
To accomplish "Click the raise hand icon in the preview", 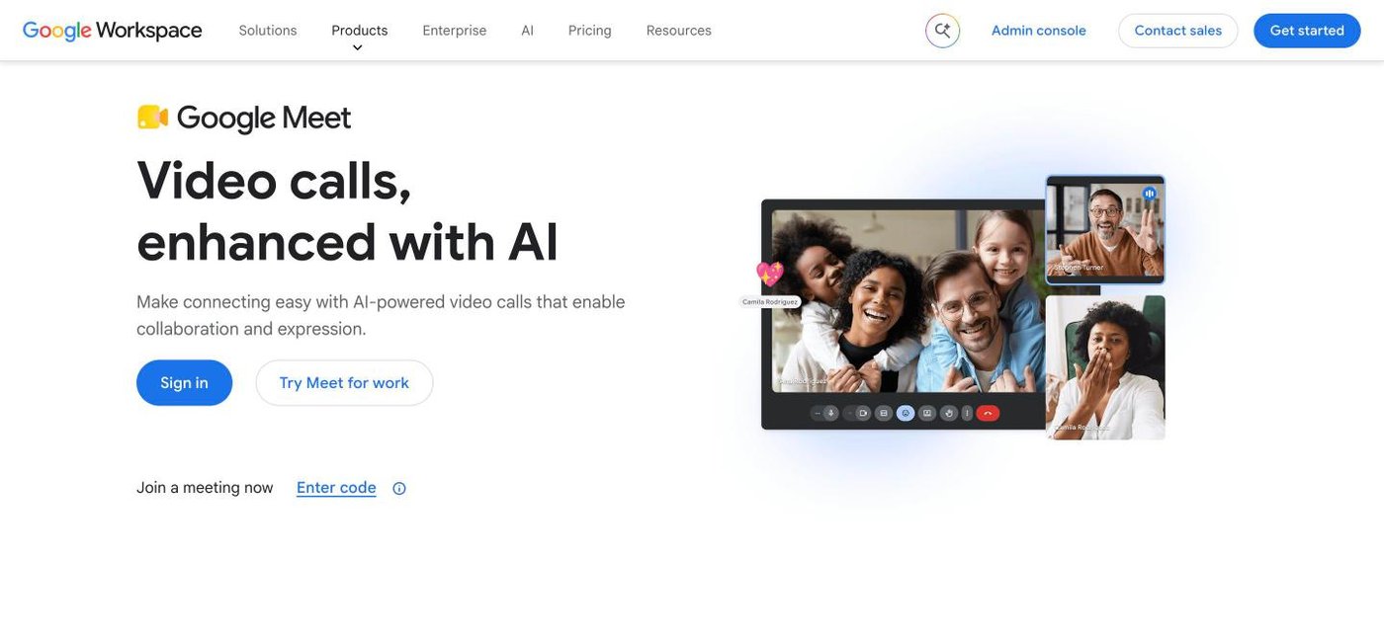I will pos(949,413).
